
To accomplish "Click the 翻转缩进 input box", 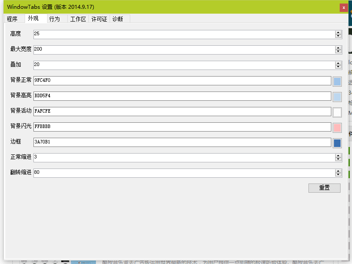I will click(132, 172).
